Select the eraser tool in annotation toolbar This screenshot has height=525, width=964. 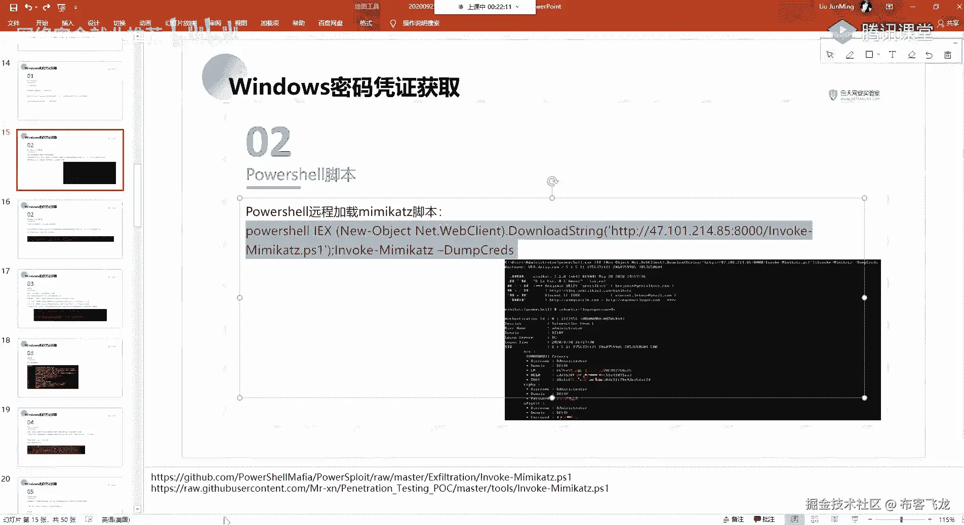click(x=912, y=55)
